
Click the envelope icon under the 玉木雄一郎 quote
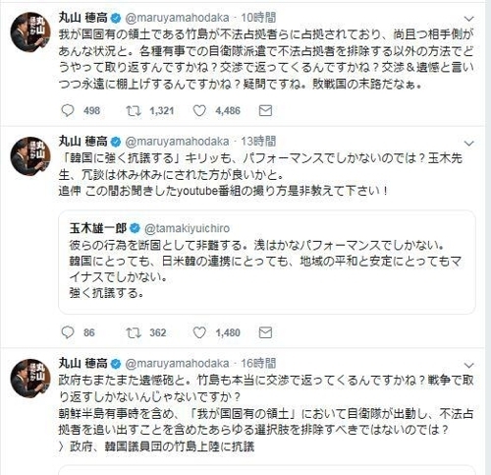[x=265, y=332]
